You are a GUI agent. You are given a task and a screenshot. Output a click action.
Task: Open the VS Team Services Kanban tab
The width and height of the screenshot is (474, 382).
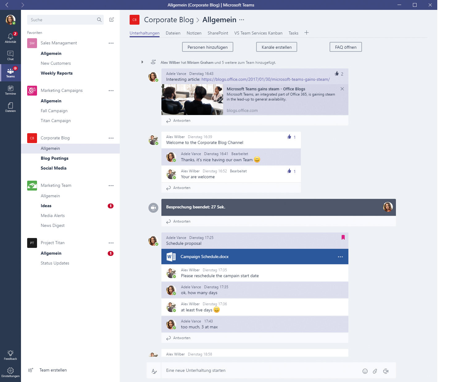(258, 33)
